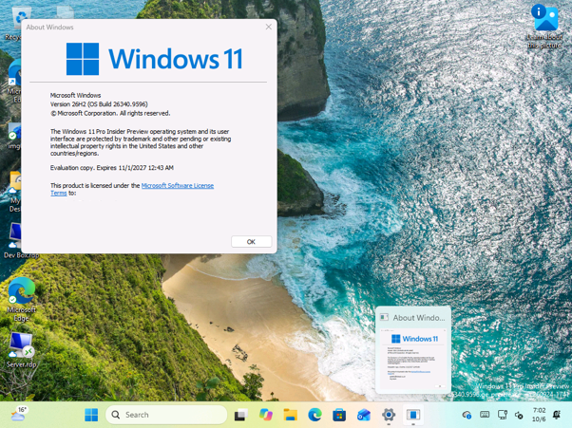Viewport: 572px width, 428px height.
Task: Click the Windows 11 Pro Insider Preview paragraph
Action: point(141,142)
